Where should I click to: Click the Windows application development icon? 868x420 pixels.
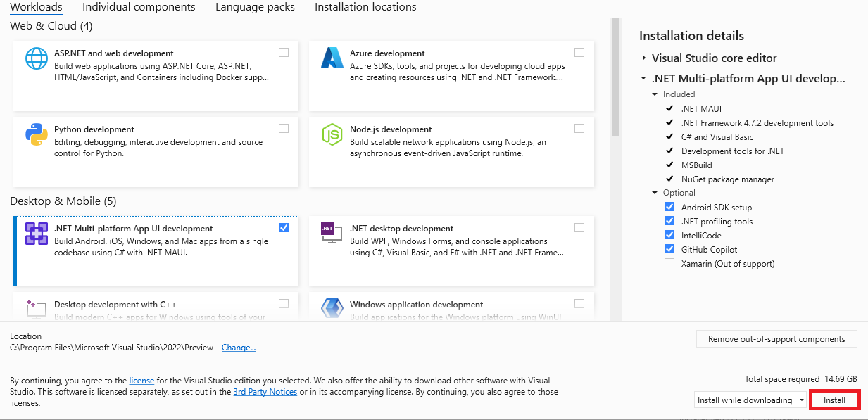pos(332,310)
